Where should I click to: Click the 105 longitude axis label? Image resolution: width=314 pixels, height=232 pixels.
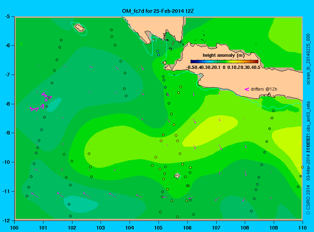point(158,228)
